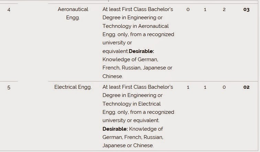Screen dimensions: 260x152
Task: Click serial number 5 cell
Action: tap(9, 87)
